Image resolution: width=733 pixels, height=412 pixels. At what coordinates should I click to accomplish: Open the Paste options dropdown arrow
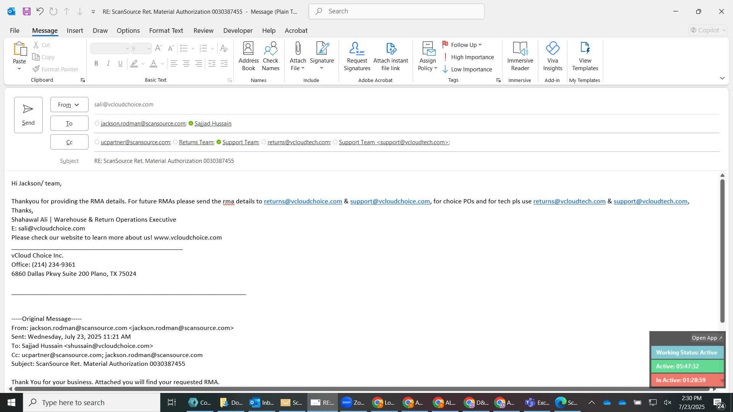point(19,69)
